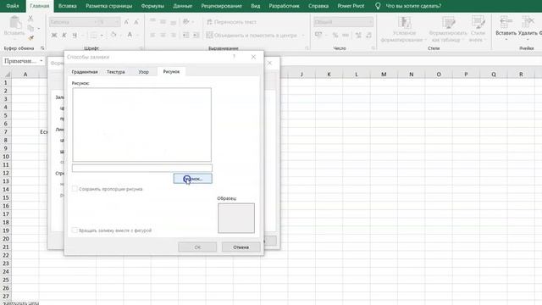Expand the Name Box dropdown arrow
The image size is (542, 305).
tap(41, 61)
